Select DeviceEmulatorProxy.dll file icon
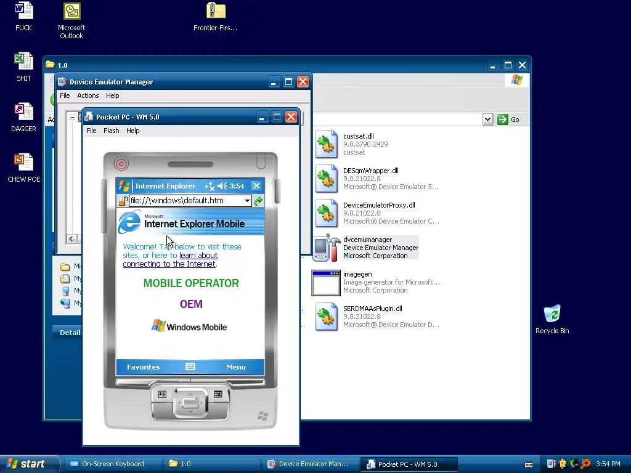631x473 pixels. click(x=327, y=213)
